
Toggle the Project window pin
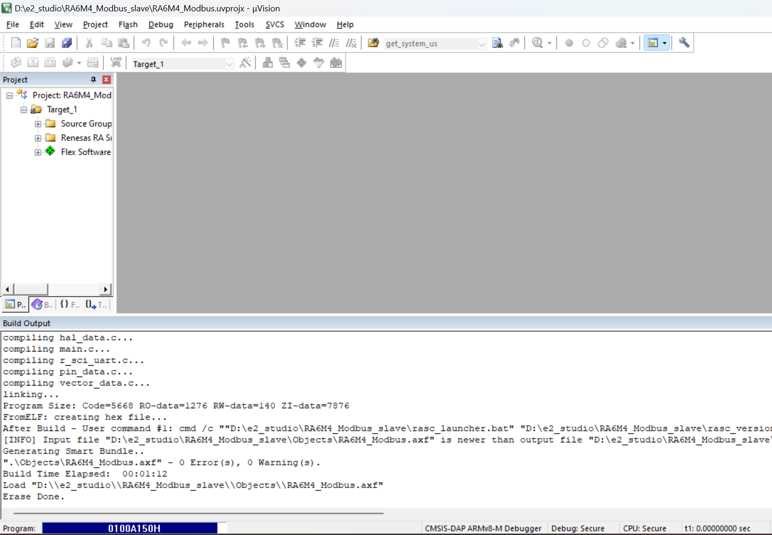(x=93, y=79)
